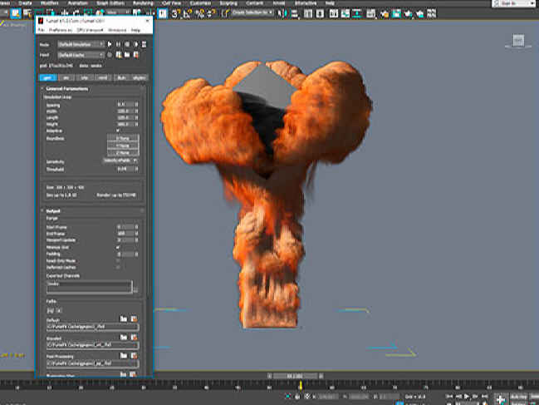539x405 pixels.
Task: Toggle the Minimize Grid checkbox
Action: [x=118, y=249]
